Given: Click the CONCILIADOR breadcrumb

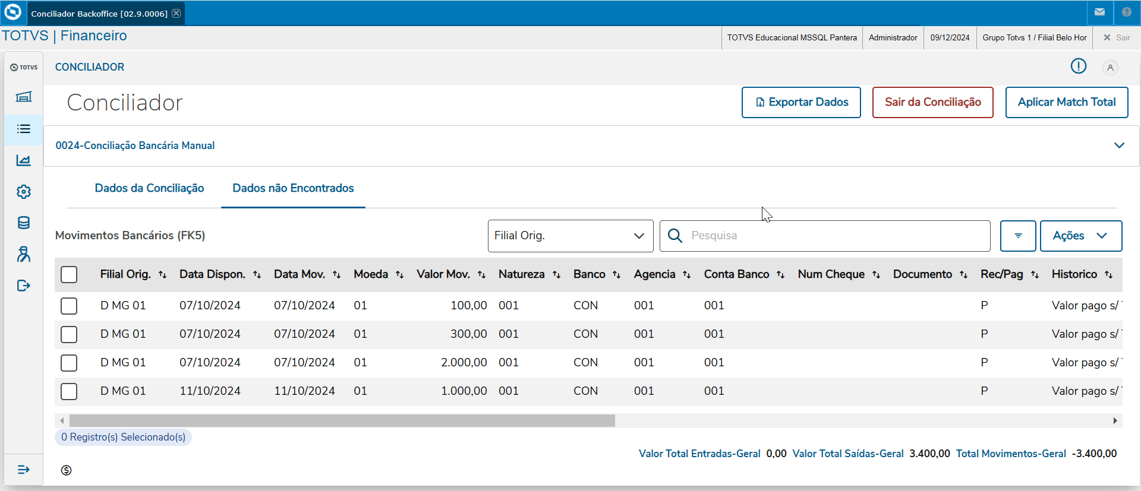Looking at the screenshot, I should [x=90, y=67].
